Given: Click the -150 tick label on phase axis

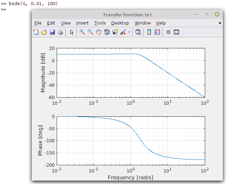Looking at the screenshot, I should [x=49, y=153].
